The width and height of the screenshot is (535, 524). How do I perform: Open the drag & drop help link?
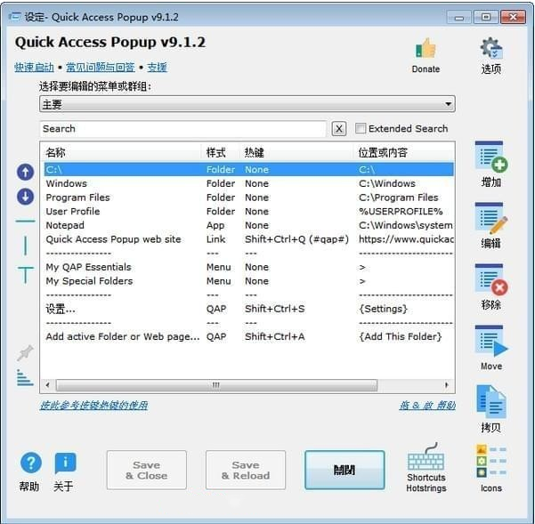coord(427,406)
